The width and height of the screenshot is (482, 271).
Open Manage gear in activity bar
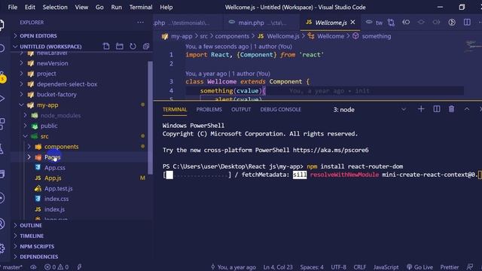[2, 248]
